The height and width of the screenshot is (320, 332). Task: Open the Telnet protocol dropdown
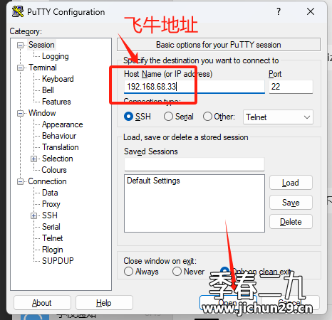[x=278, y=117]
